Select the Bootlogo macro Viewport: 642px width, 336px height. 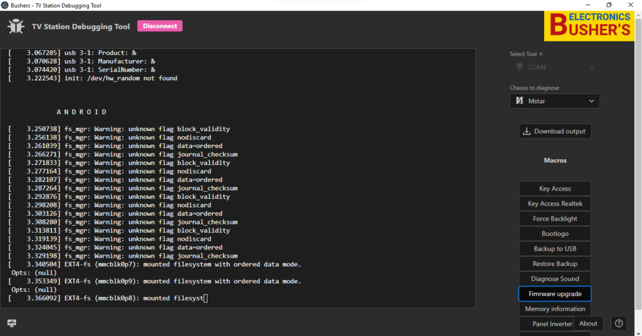[554, 234]
